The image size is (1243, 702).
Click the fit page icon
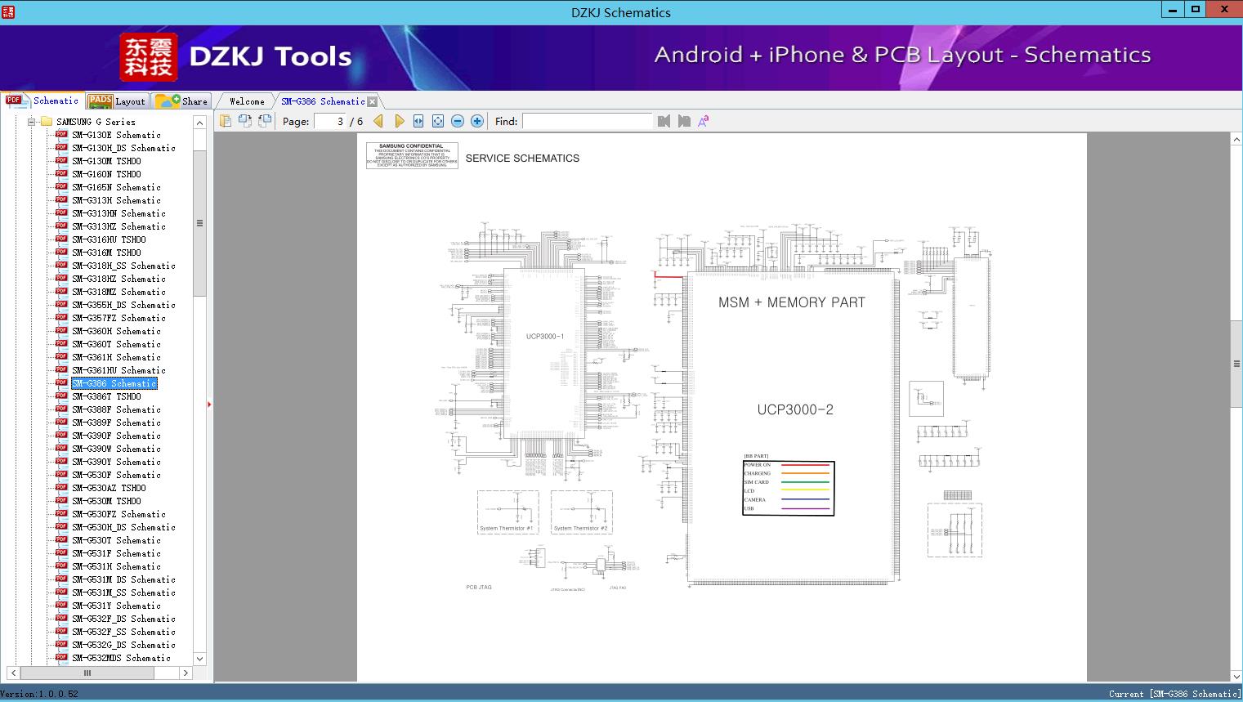(x=438, y=121)
